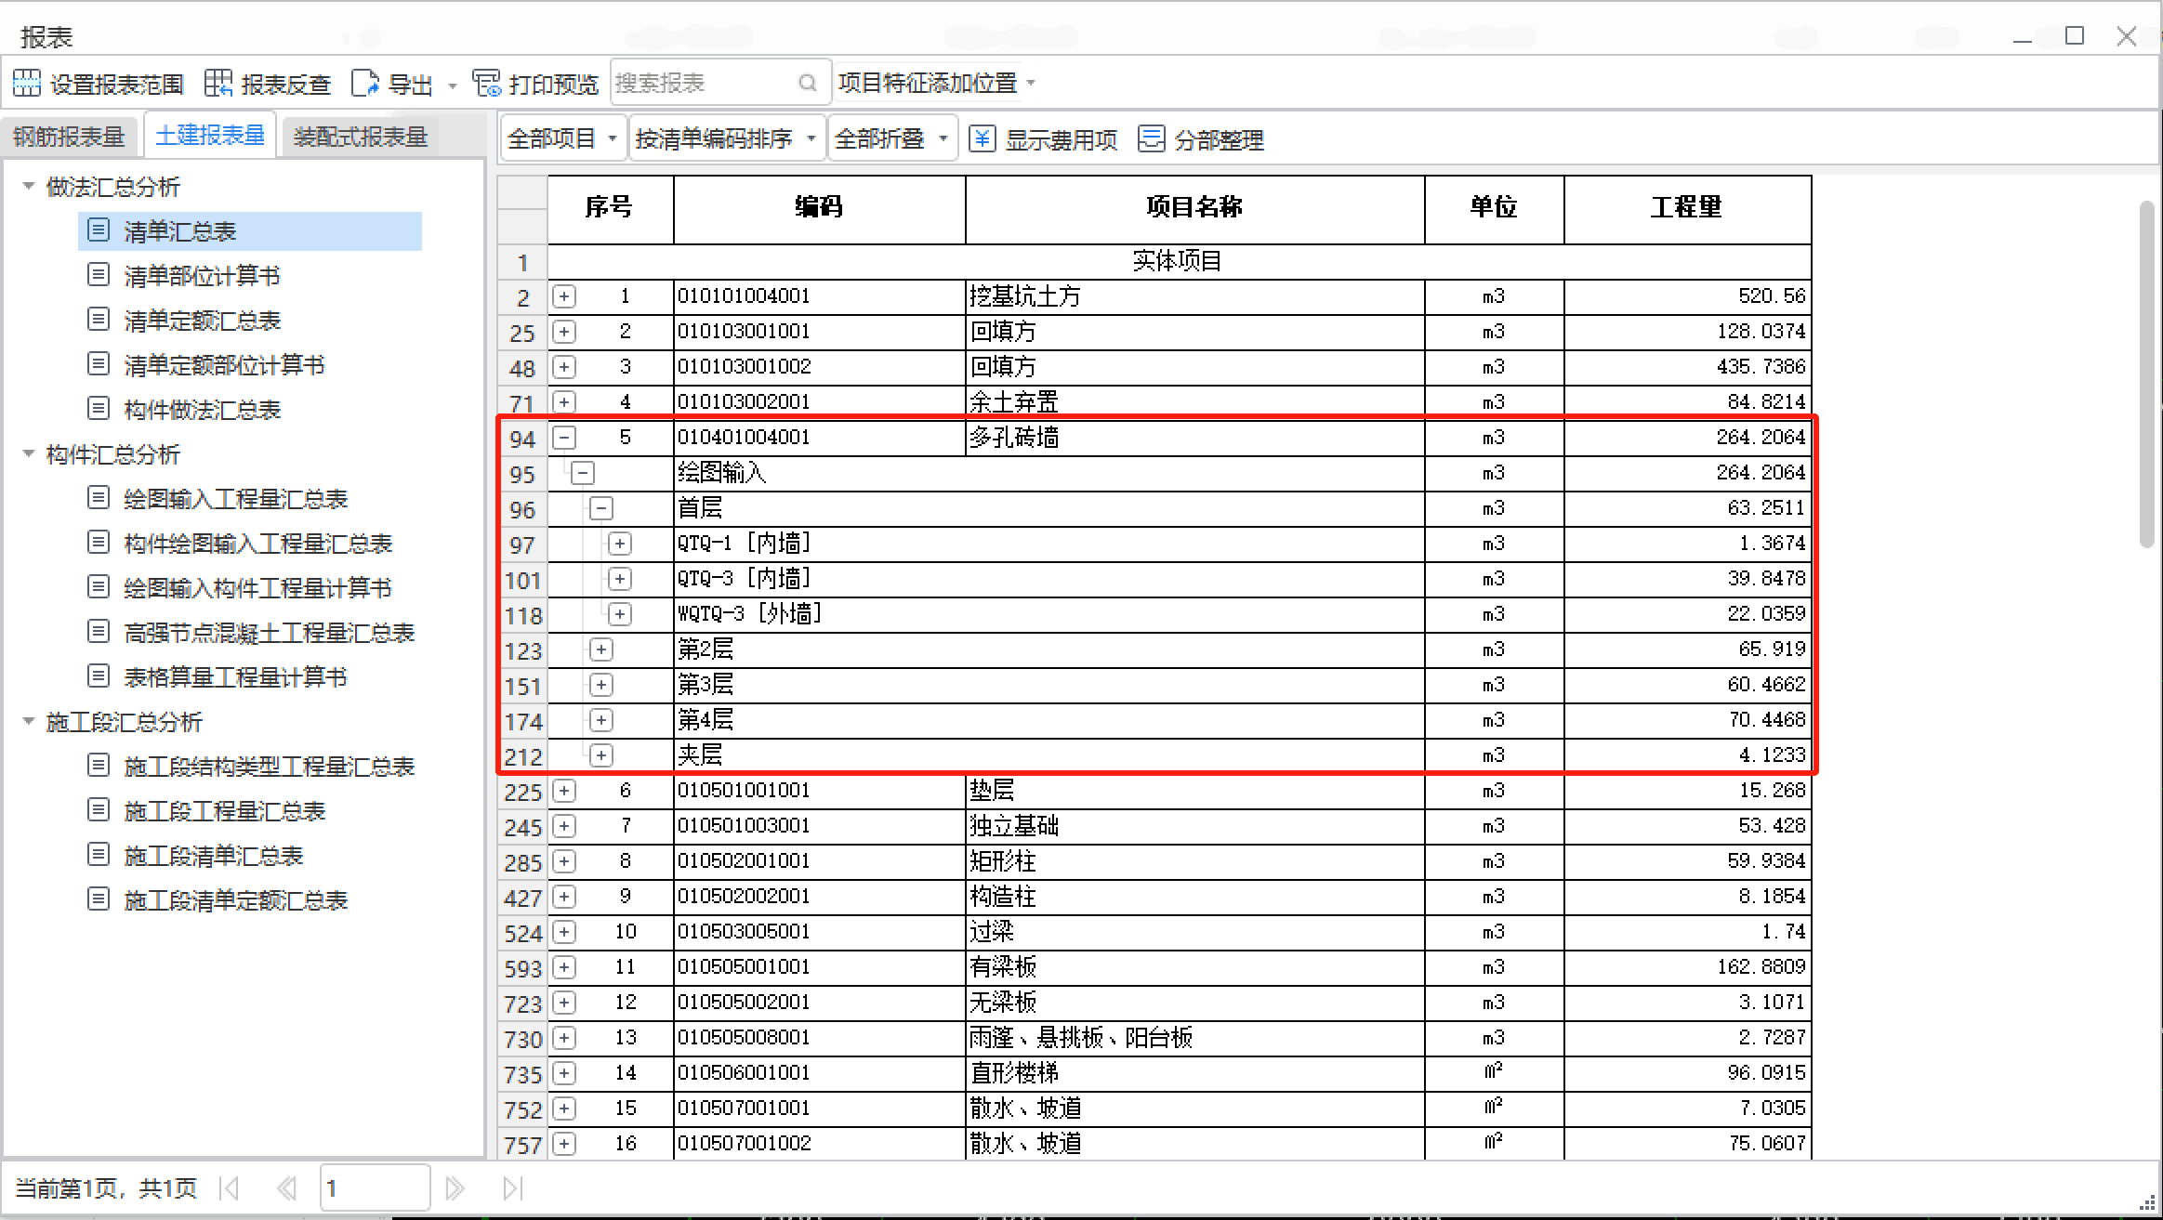Click code cell 010505001001
The width and height of the screenshot is (2163, 1220).
coord(819,967)
